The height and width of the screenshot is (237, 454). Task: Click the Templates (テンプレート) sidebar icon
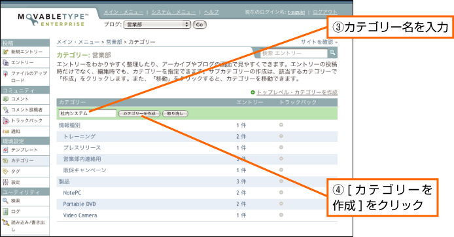click(5, 150)
